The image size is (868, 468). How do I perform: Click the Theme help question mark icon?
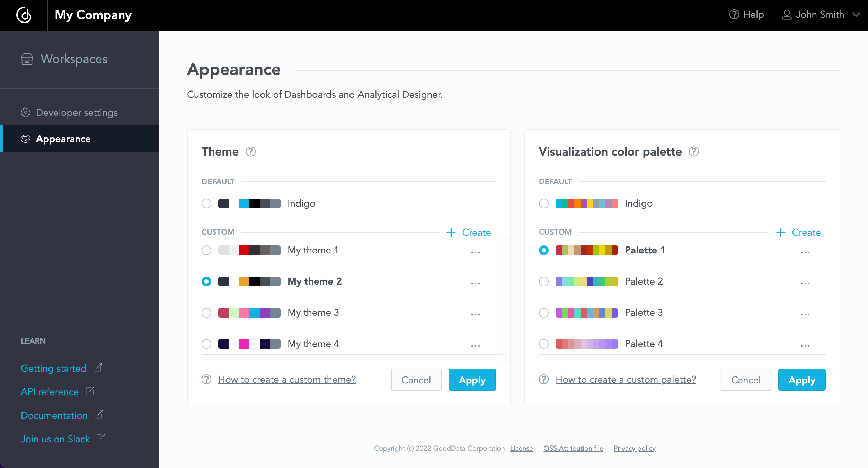[x=250, y=152]
